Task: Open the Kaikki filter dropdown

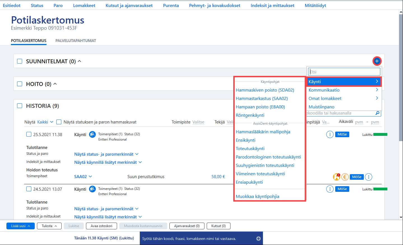Action: point(45,122)
